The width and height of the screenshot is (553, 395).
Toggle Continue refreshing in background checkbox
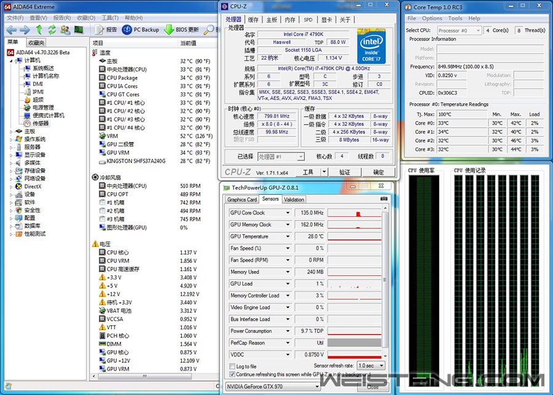tap(232, 374)
